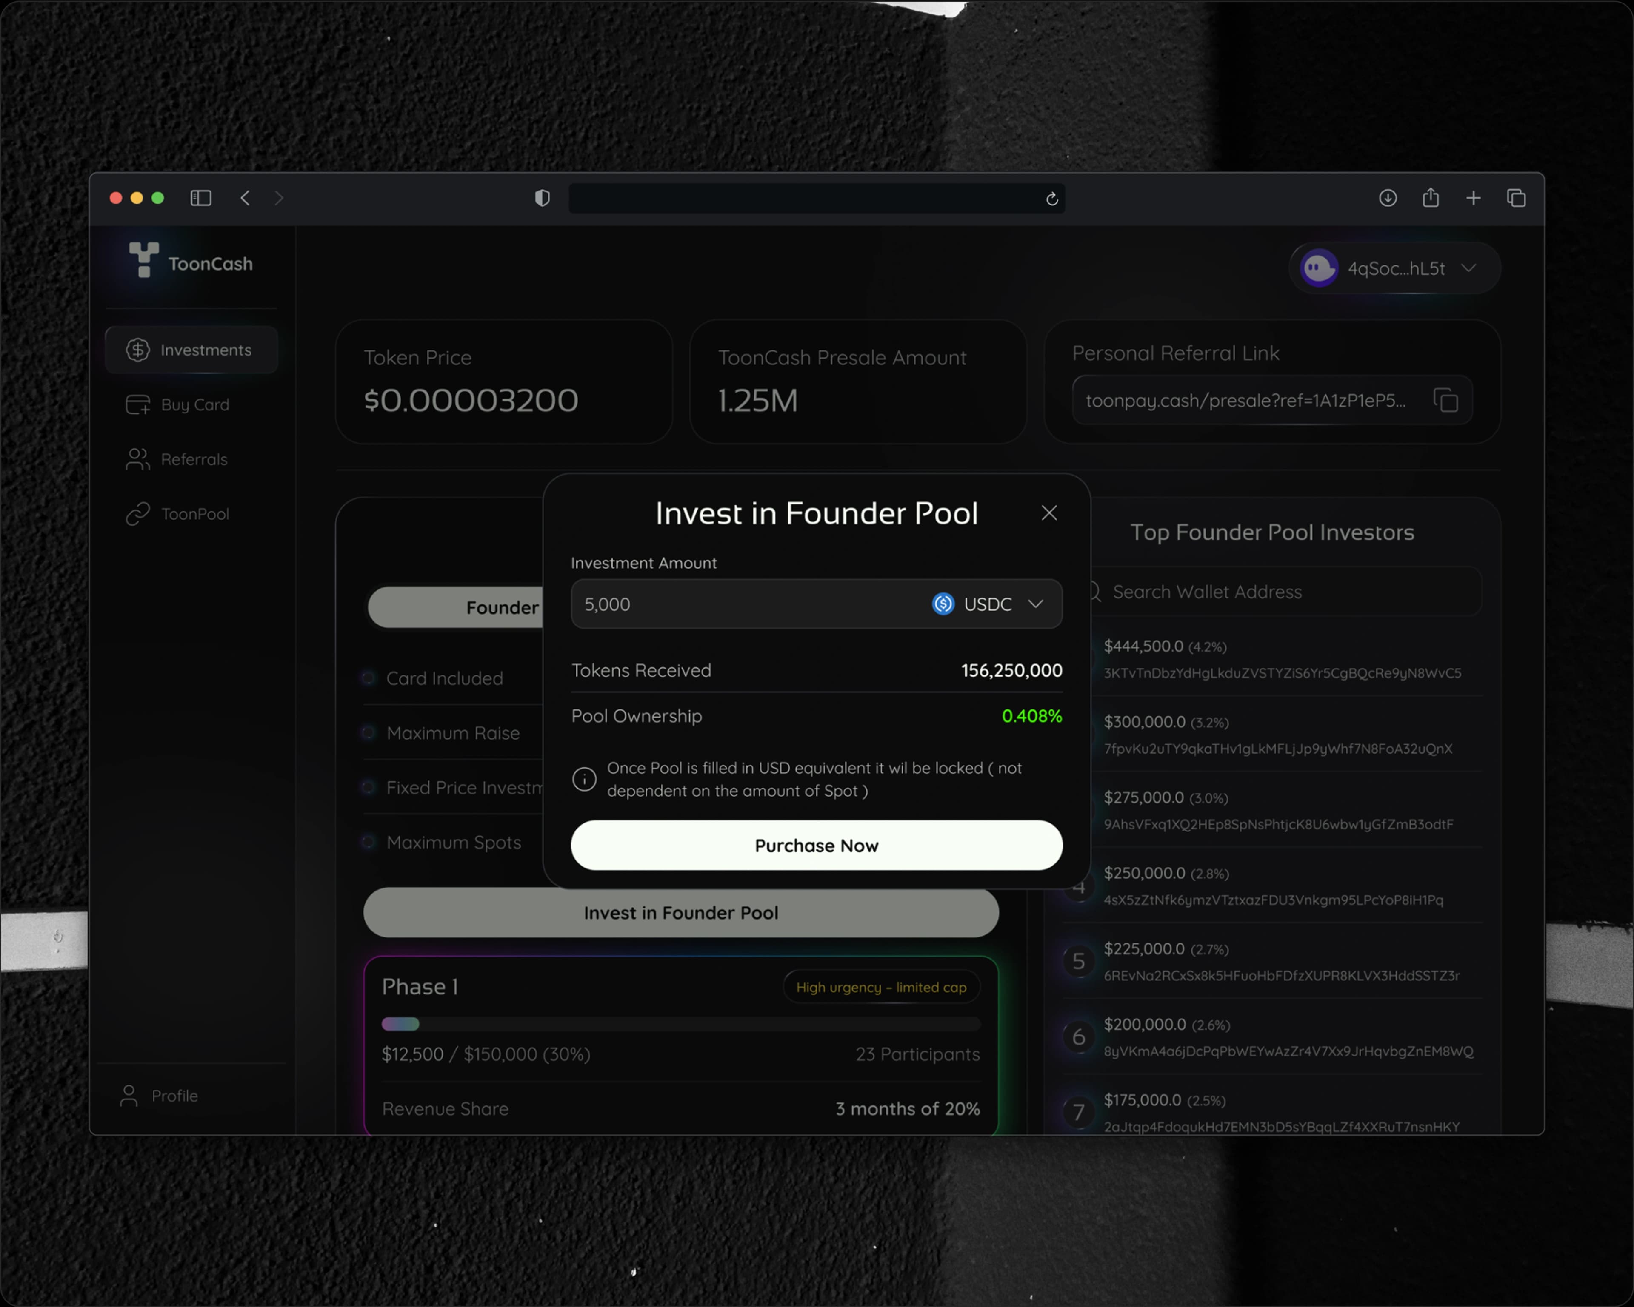Open a new tab with plus icon
The height and width of the screenshot is (1307, 1634).
pos(1473,198)
